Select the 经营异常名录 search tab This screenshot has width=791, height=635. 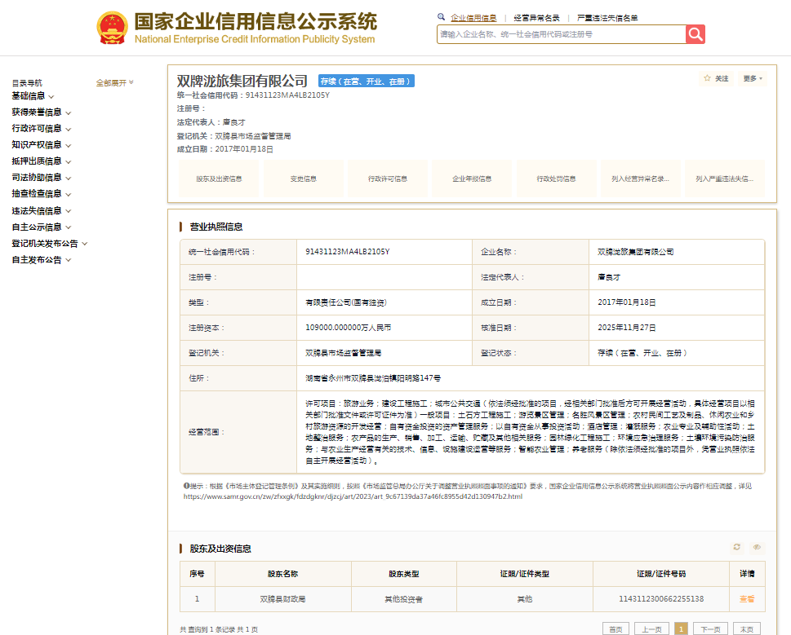pos(537,18)
